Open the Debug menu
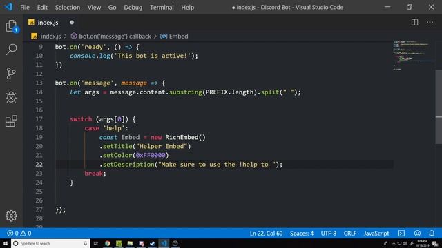Viewport: 442px width, 248px height. (x=133, y=8)
